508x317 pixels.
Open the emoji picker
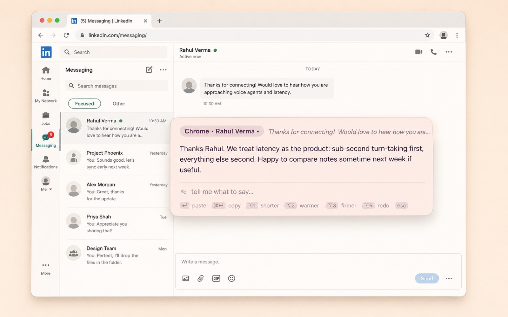(x=232, y=278)
